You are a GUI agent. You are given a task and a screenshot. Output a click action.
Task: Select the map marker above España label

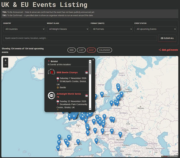pyautogui.click(x=68, y=144)
